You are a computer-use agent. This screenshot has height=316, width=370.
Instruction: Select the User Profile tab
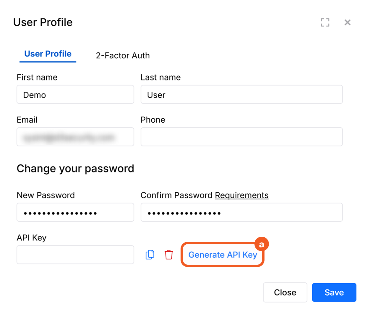48,54
